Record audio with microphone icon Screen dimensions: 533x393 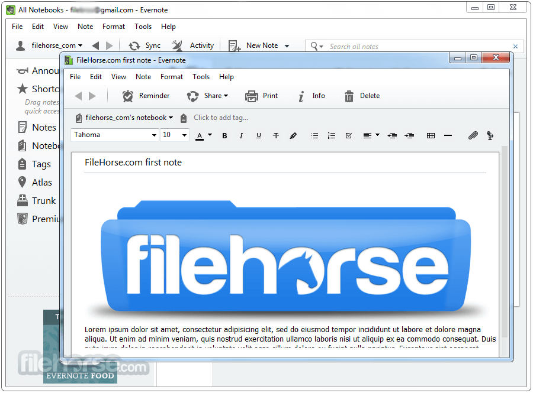(490, 136)
